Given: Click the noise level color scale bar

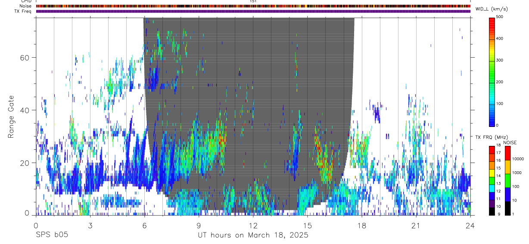Looking at the screenshot, I should coord(507,181).
